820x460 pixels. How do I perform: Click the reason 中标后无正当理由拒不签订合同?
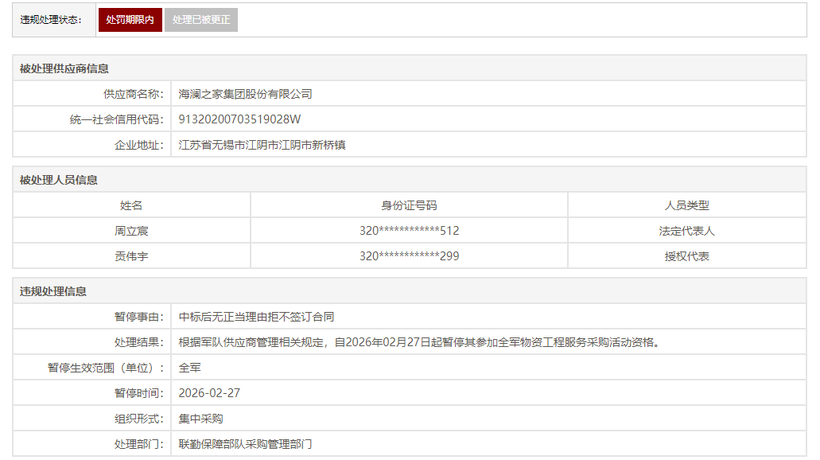coord(257,317)
